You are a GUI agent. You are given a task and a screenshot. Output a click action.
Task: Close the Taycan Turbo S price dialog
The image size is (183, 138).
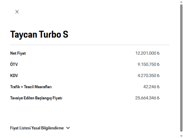click(17, 12)
